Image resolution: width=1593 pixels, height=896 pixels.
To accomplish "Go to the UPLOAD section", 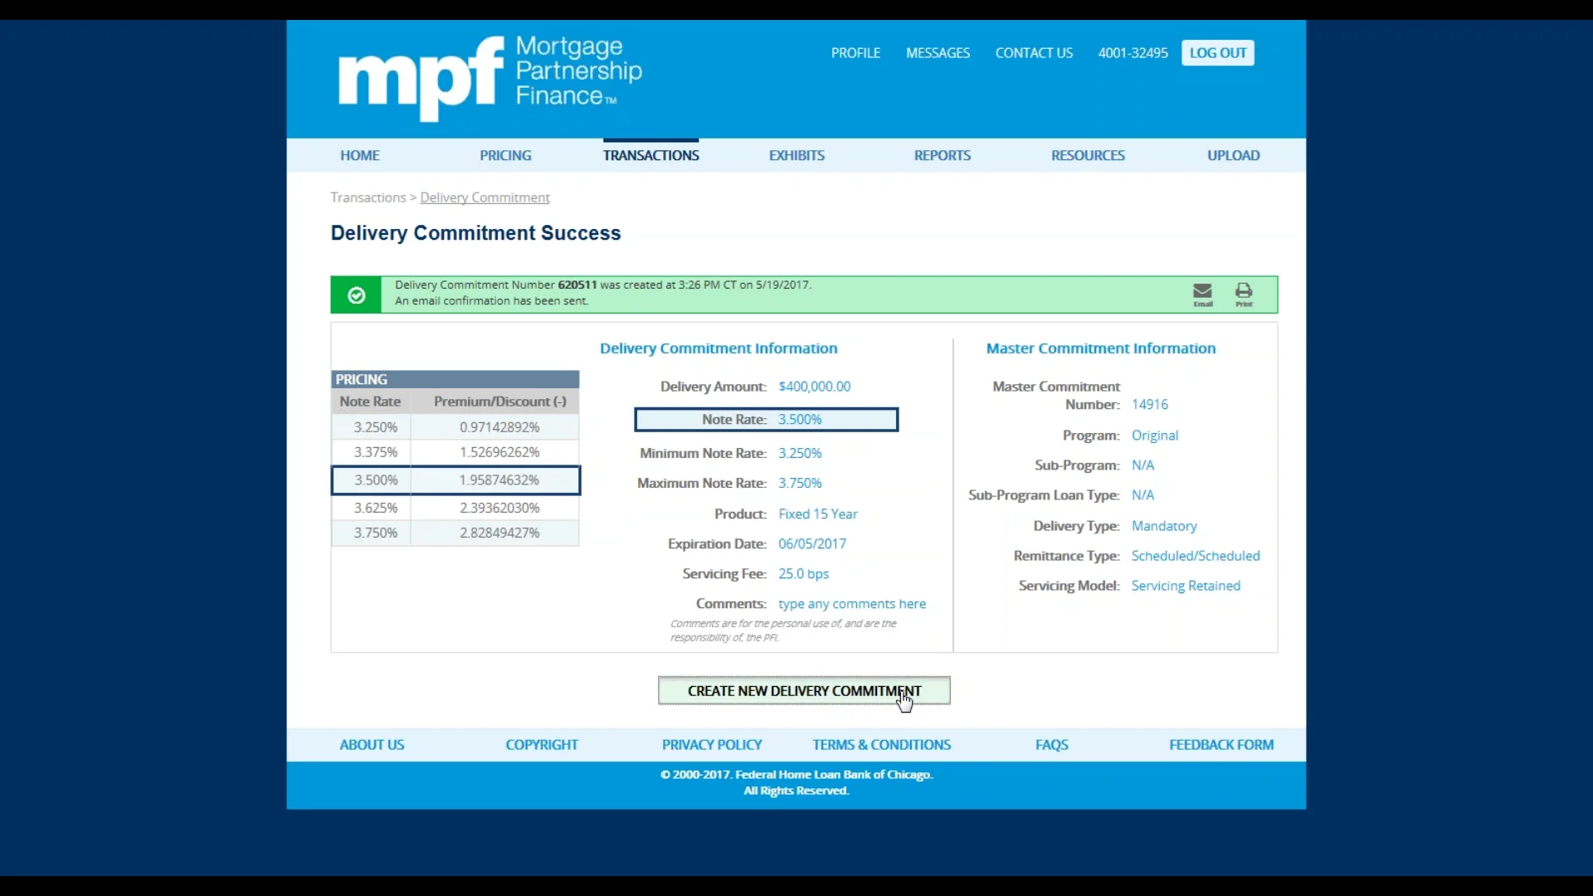I will click(1234, 155).
